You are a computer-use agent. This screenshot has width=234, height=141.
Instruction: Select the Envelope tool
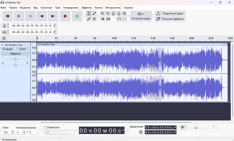coord(94,14)
